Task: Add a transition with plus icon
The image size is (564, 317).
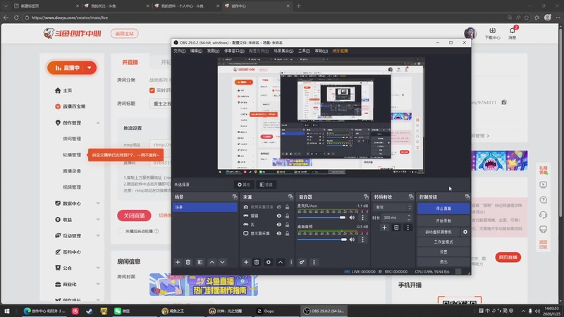Action: [x=384, y=227]
